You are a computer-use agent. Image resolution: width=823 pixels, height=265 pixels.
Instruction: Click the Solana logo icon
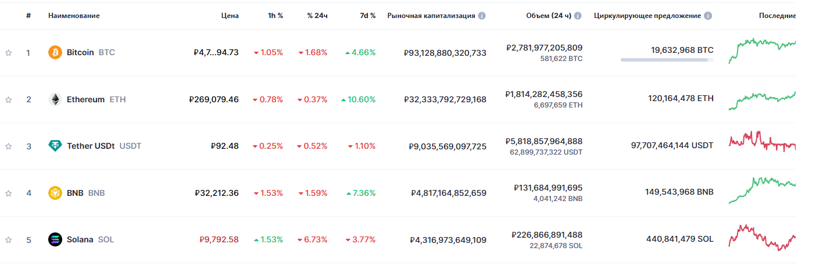(55, 239)
